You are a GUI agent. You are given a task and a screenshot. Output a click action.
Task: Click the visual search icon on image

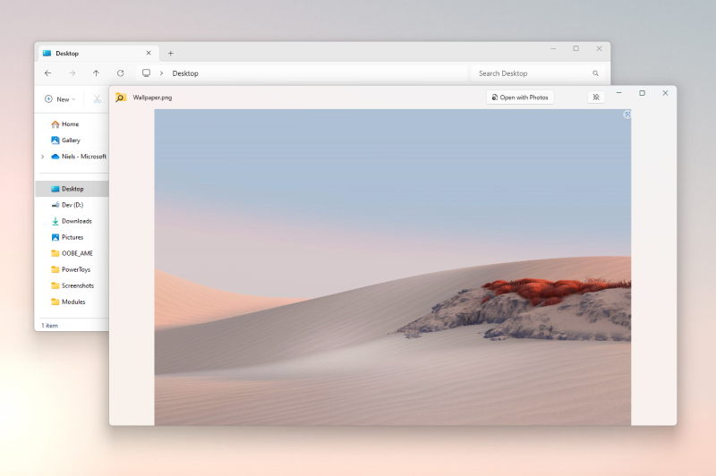pos(626,115)
